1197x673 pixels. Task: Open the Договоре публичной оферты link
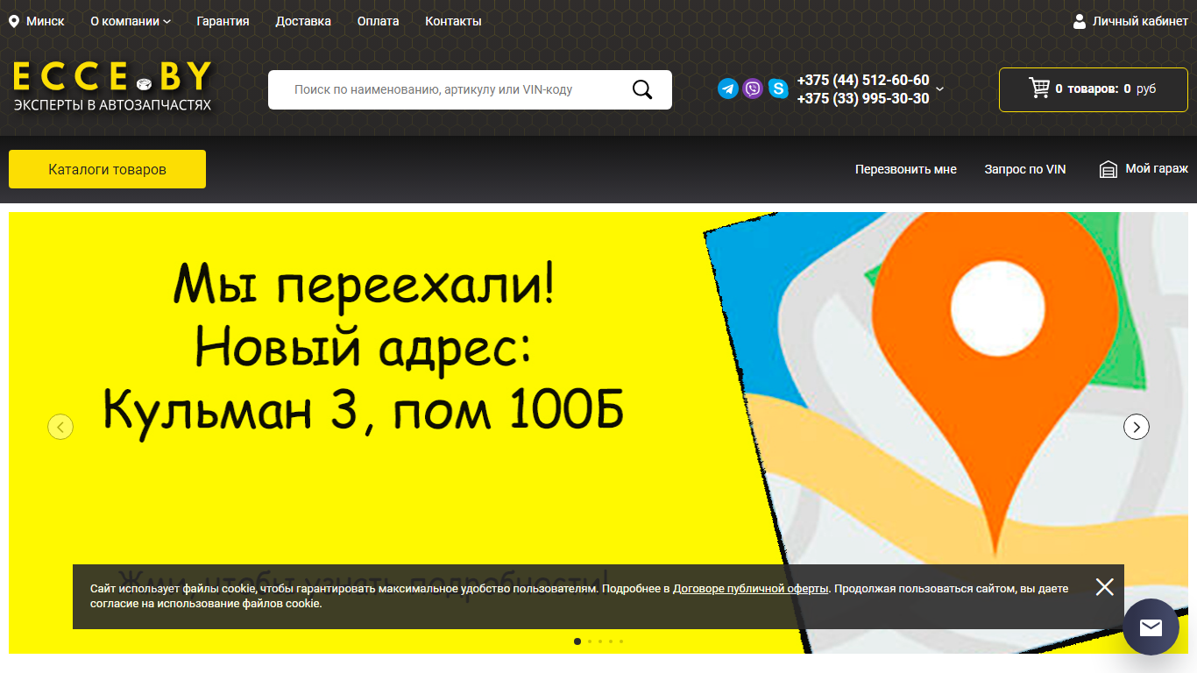pyautogui.click(x=750, y=589)
